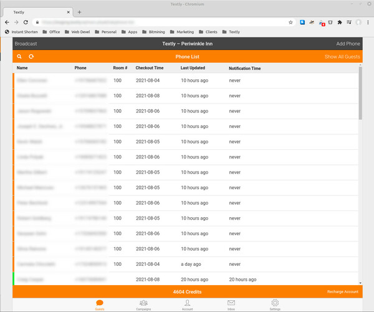Image resolution: width=374 pixels, height=312 pixels.
Task: Click the Checkout Time column header
Action: (x=150, y=68)
